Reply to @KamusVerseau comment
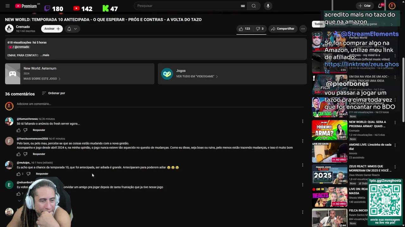The height and width of the screenshot is (227, 405). [x=39, y=130]
